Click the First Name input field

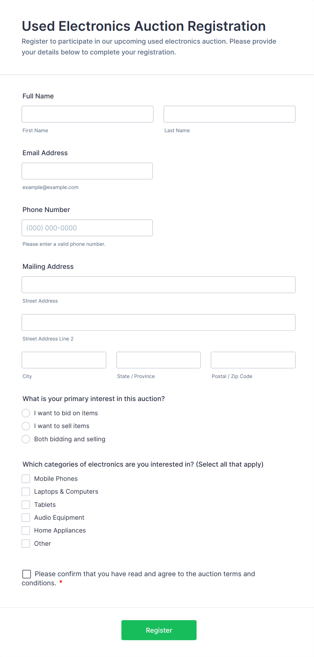87,114
